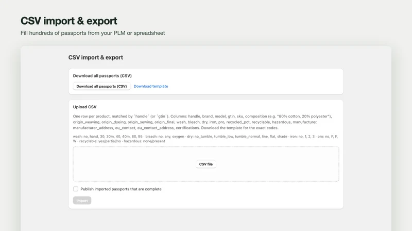Screen dimensions: 412x231
Task: Click the Download all passports (CSV) button
Action: pyautogui.click(x=101, y=86)
